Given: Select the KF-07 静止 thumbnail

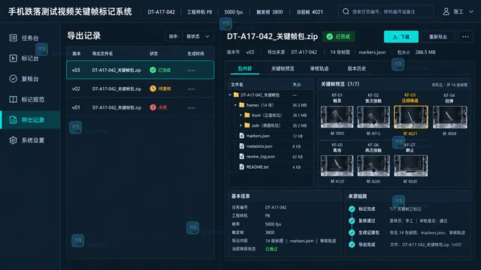Looking at the screenshot, I should (x=411, y=166).
